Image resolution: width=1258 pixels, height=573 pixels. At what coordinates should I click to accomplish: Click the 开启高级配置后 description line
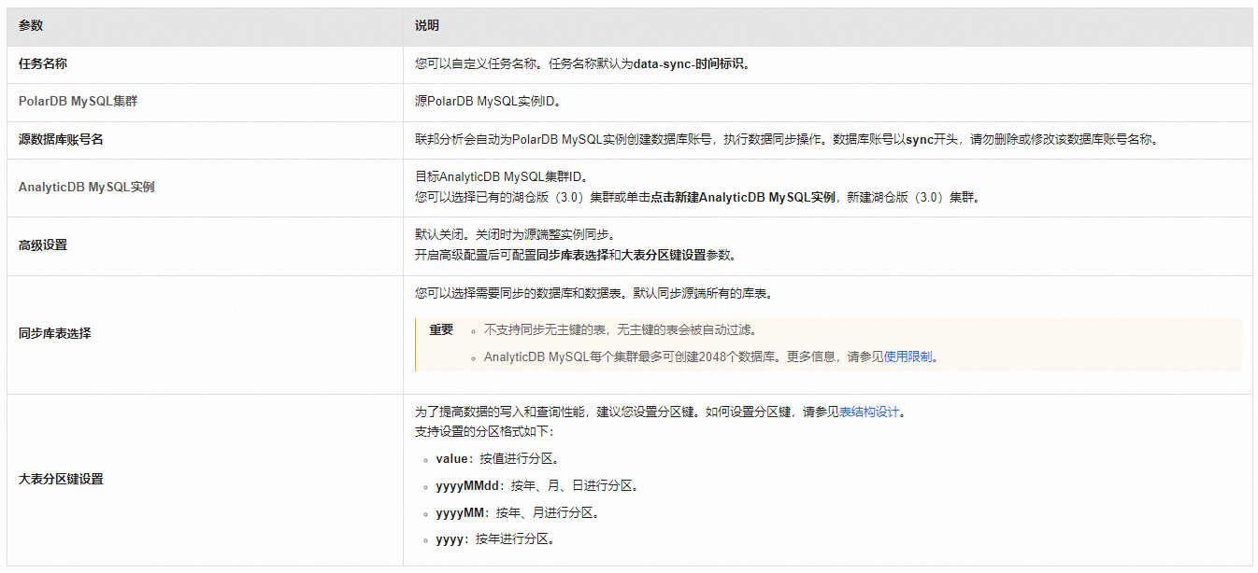click(576, 255)
